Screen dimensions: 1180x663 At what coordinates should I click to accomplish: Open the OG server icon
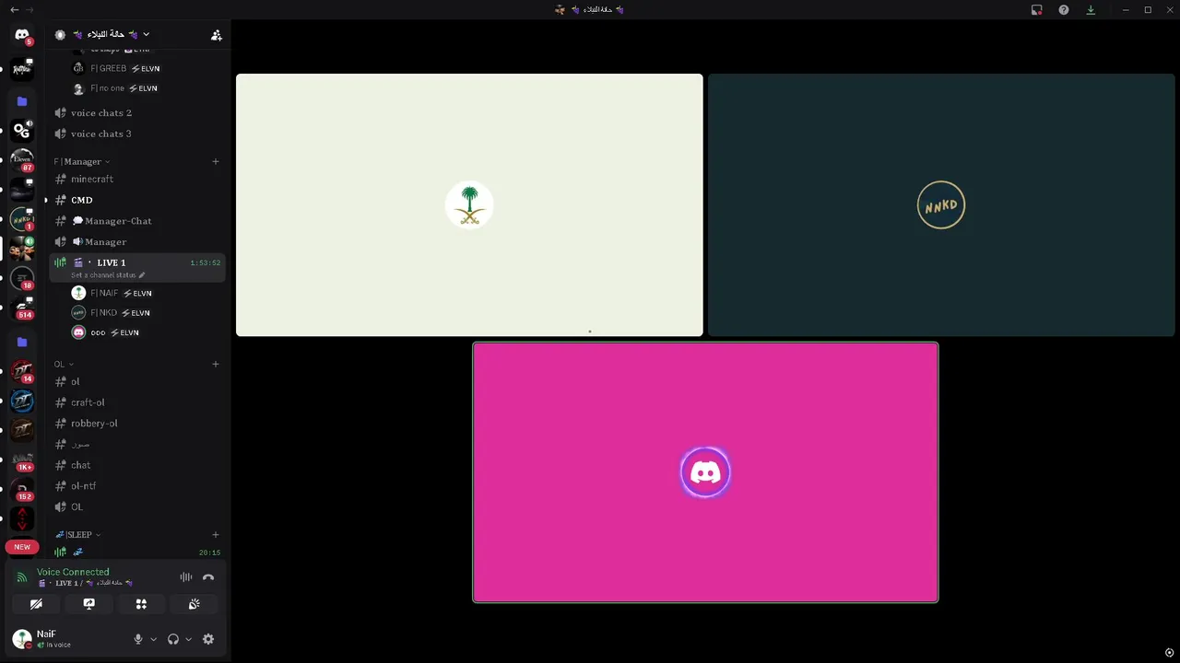(x=22, y=130)
